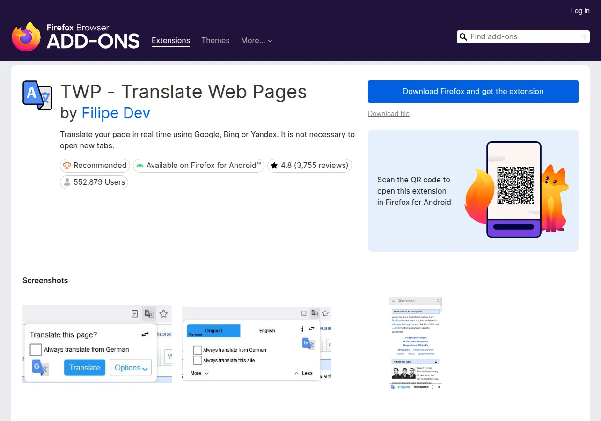
Task: Submit search with the arrow icon
Action: (583, 37)
